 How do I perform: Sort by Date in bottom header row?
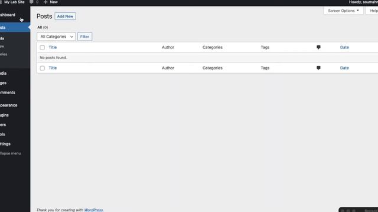pos(344,68)
